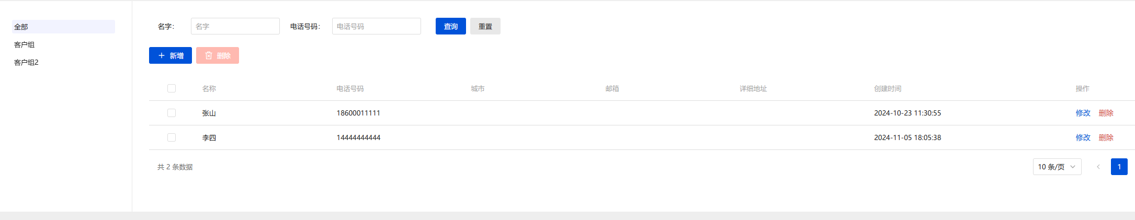Screen dimensions: 1135x220
Task: Select 全部 in the left sidebar
Action: pos(21,27)
